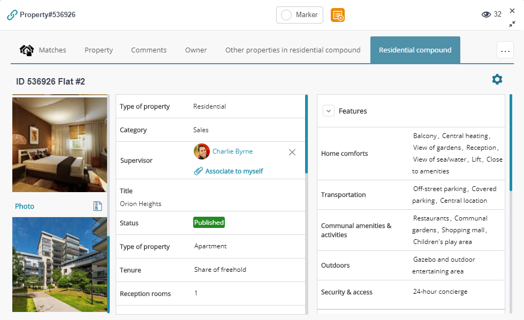Image resolution: width=524 pixels, height=320 pixels.
Task: Click the paperclip icon beside Associate to myself
Action: (199, 171)
